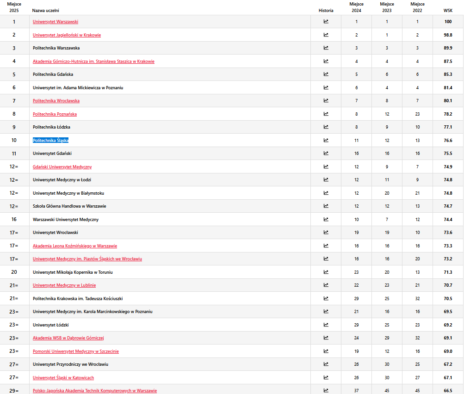Open history chart for Uniwersytet Medyczny w Łodzi
The width and height of the screenshot is (464, 394).
[326, 179]
